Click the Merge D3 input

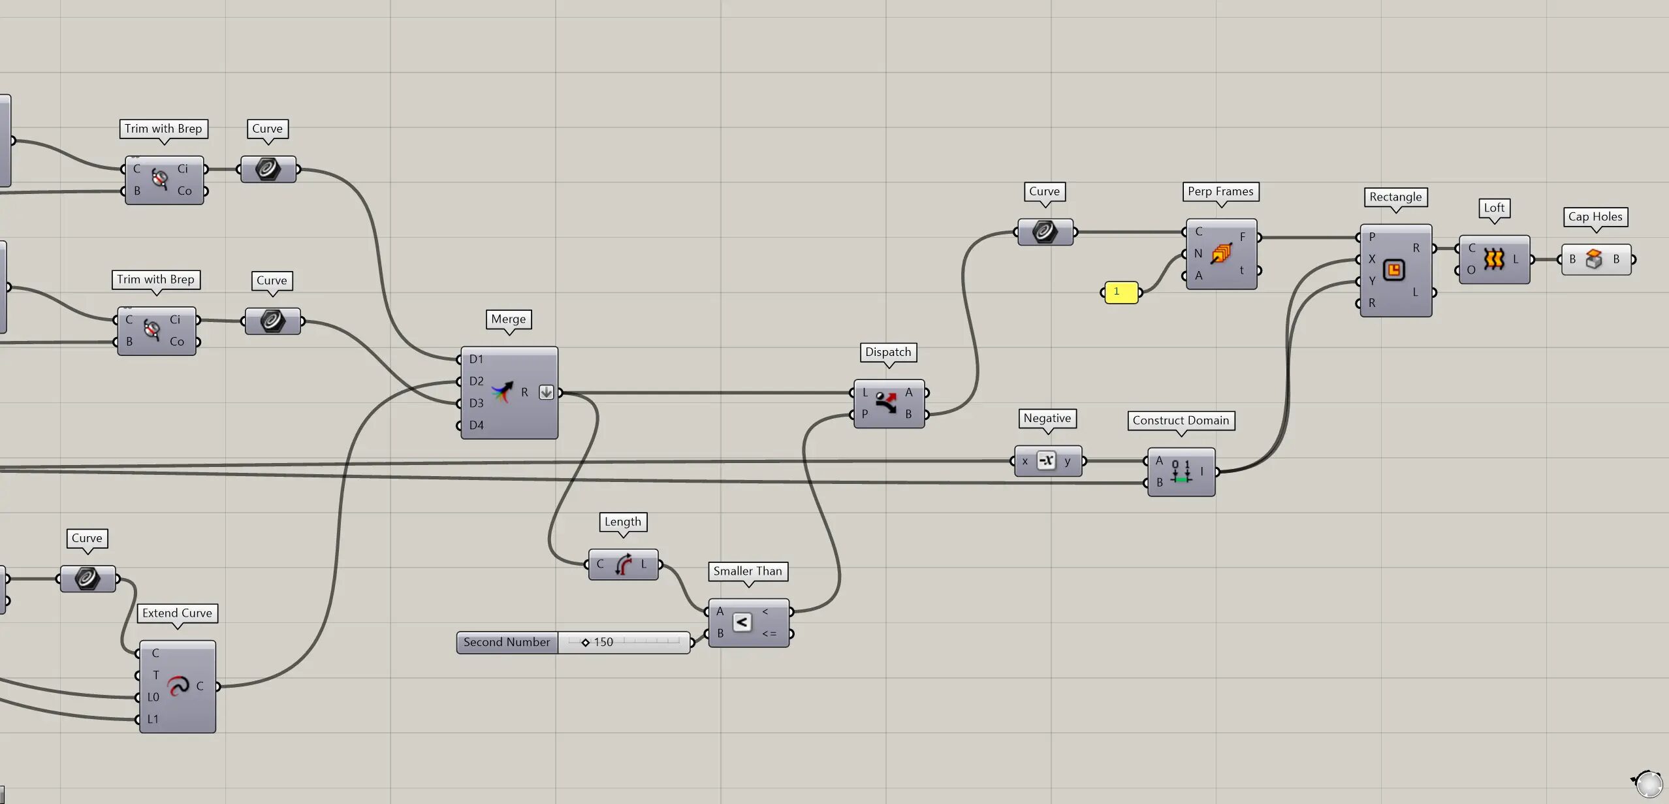[x=476, y=403]
